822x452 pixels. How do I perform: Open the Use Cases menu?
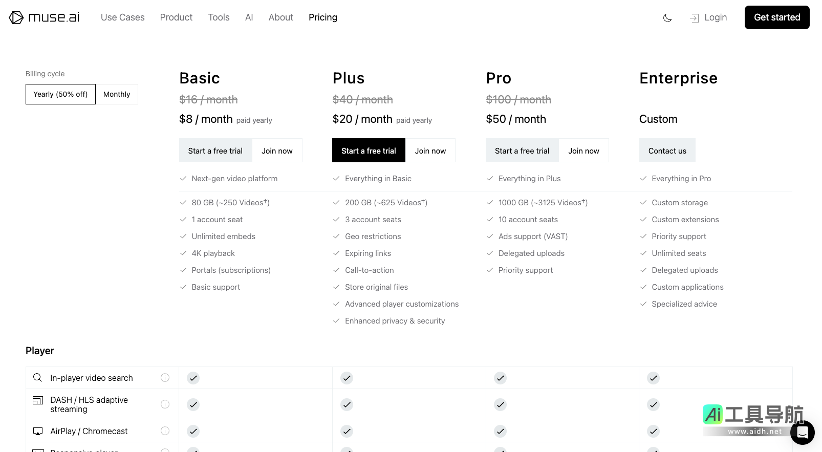coord(123,17)
